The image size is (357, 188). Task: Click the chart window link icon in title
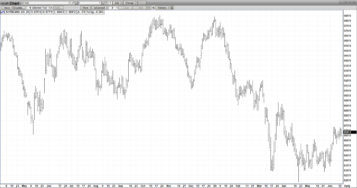[5, 3]
